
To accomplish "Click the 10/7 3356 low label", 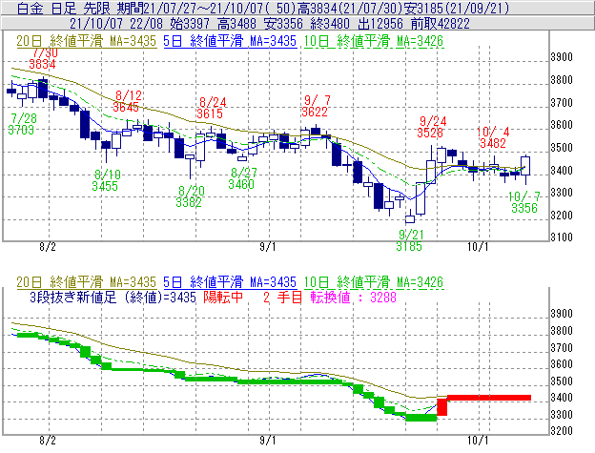I will [x=524, y=202].
